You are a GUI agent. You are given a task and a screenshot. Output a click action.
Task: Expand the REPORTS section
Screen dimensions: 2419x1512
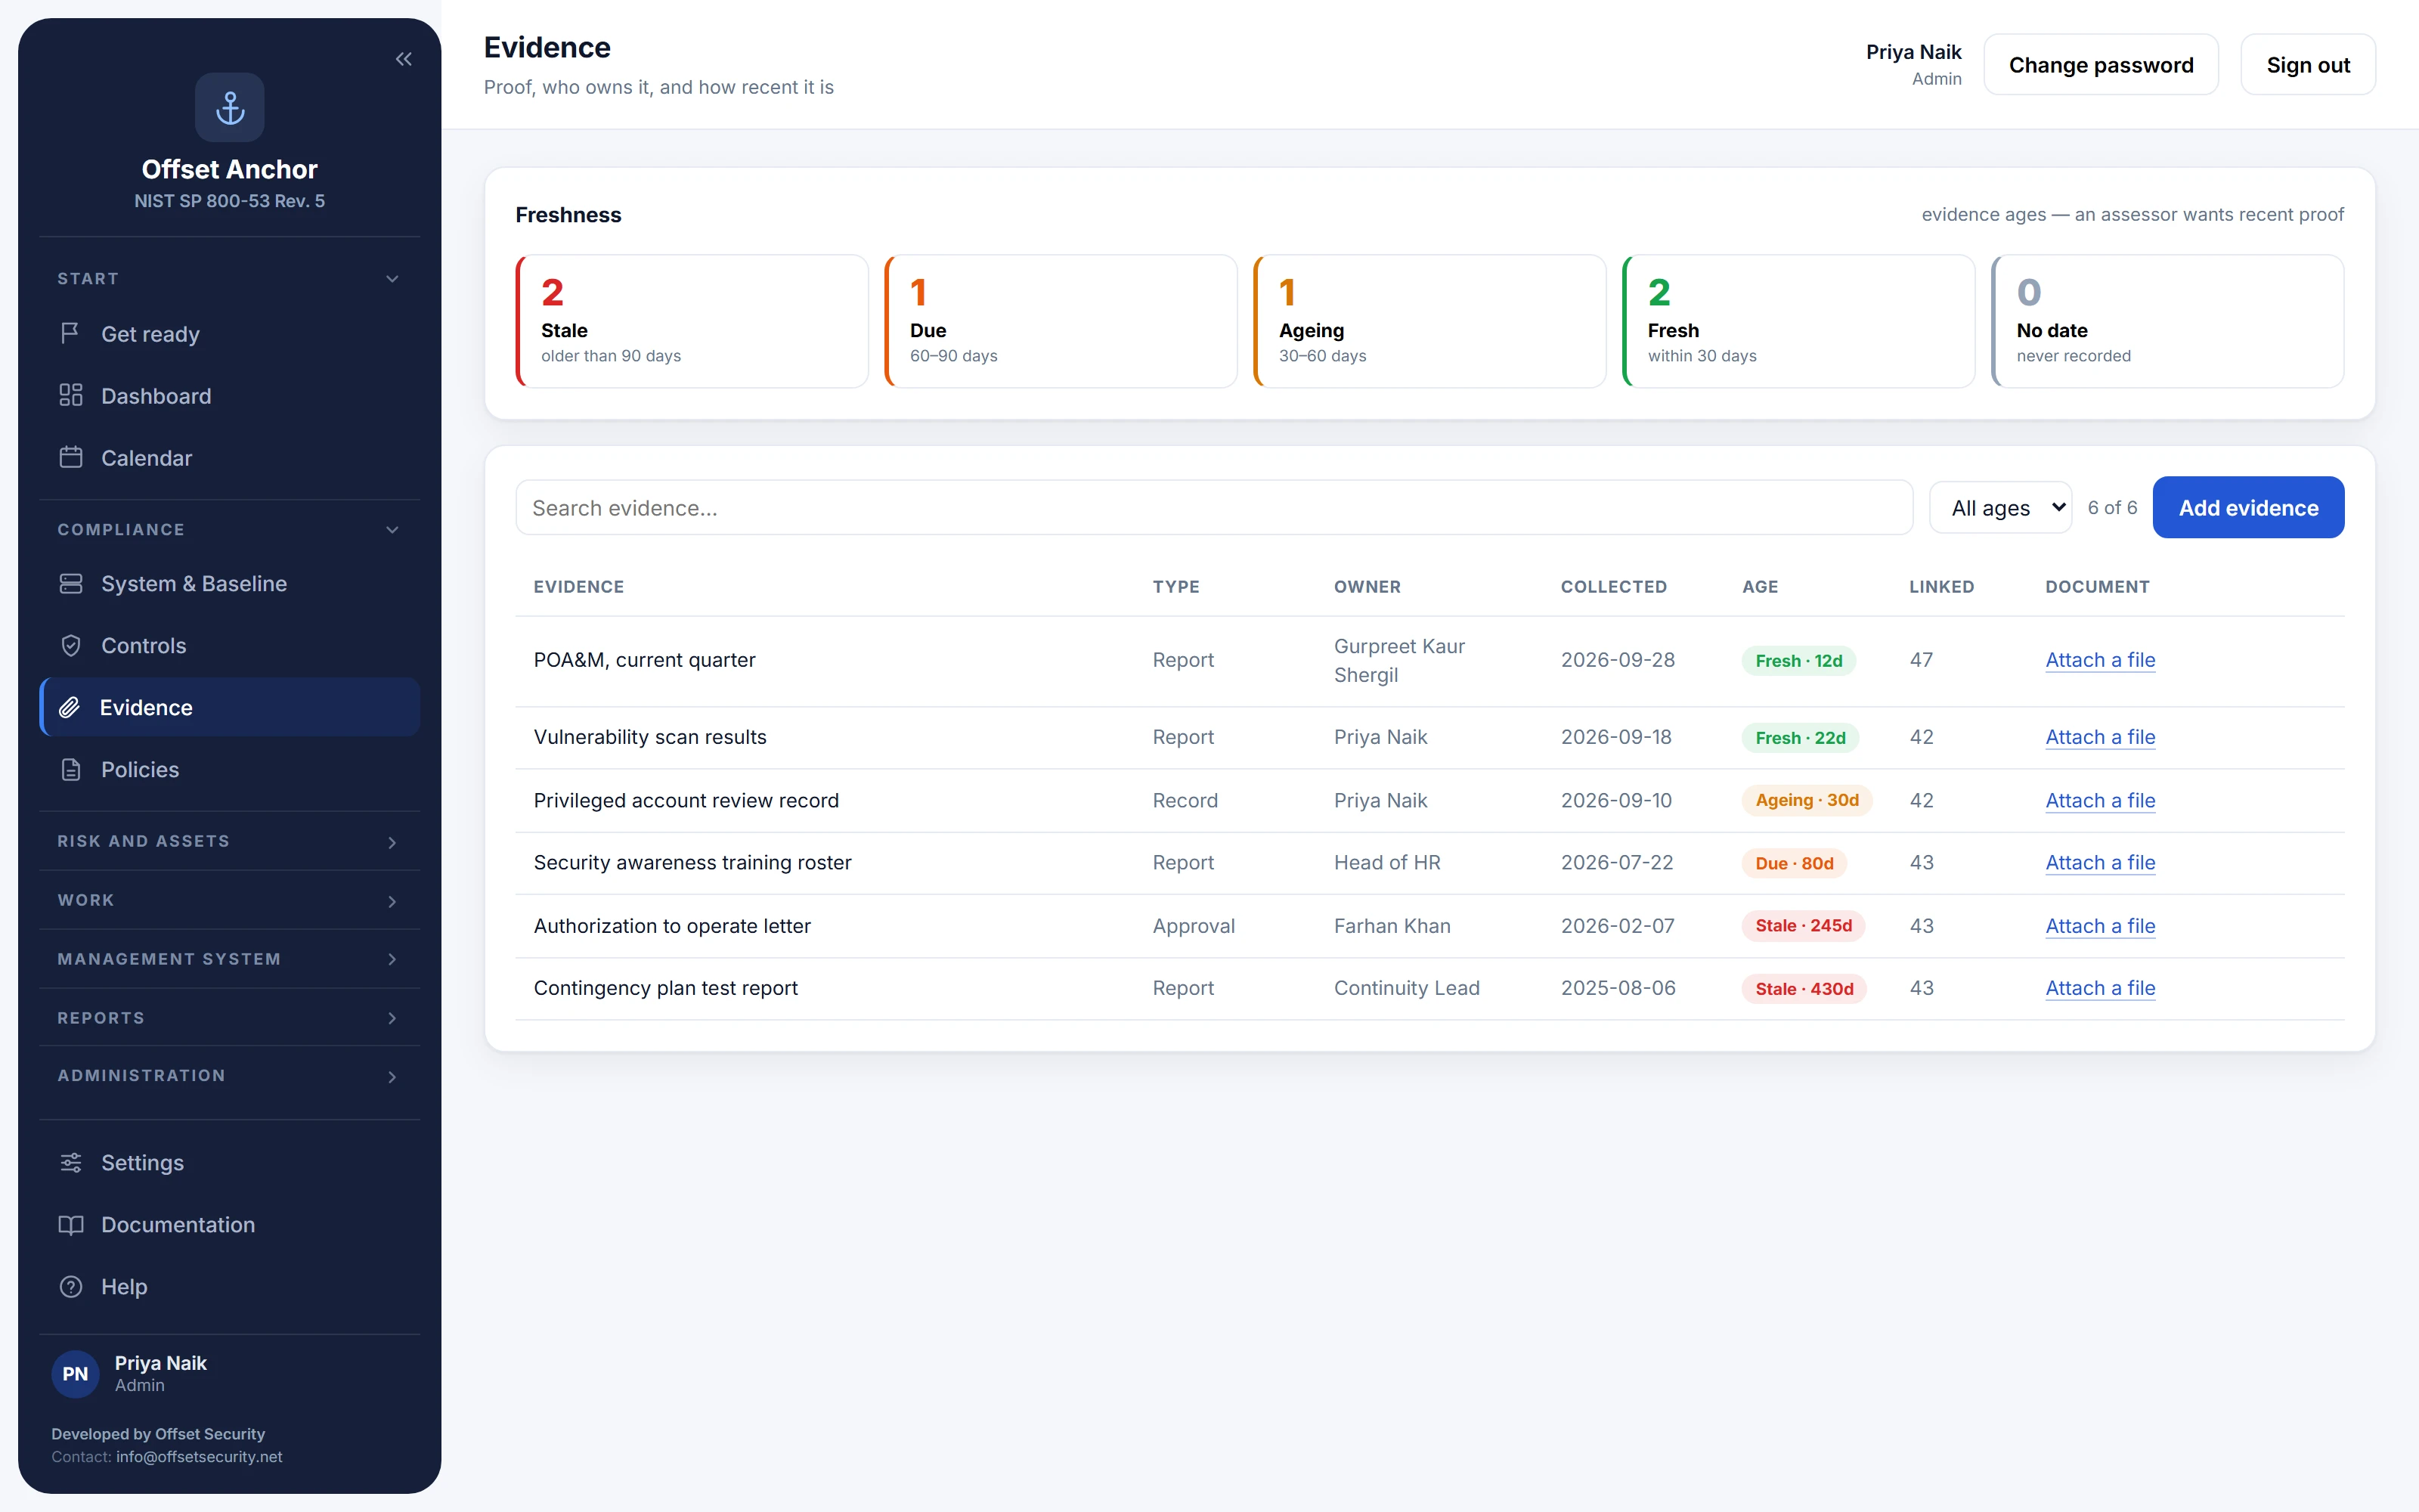click(229, 1017)
